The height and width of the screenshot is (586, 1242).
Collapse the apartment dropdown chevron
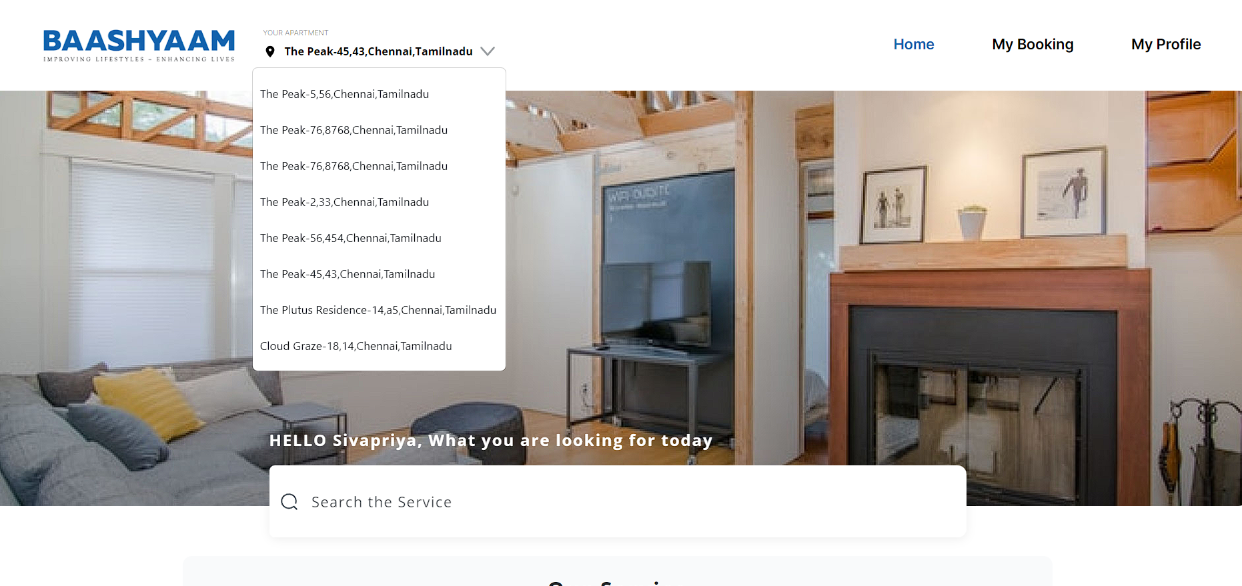point(488,51)
